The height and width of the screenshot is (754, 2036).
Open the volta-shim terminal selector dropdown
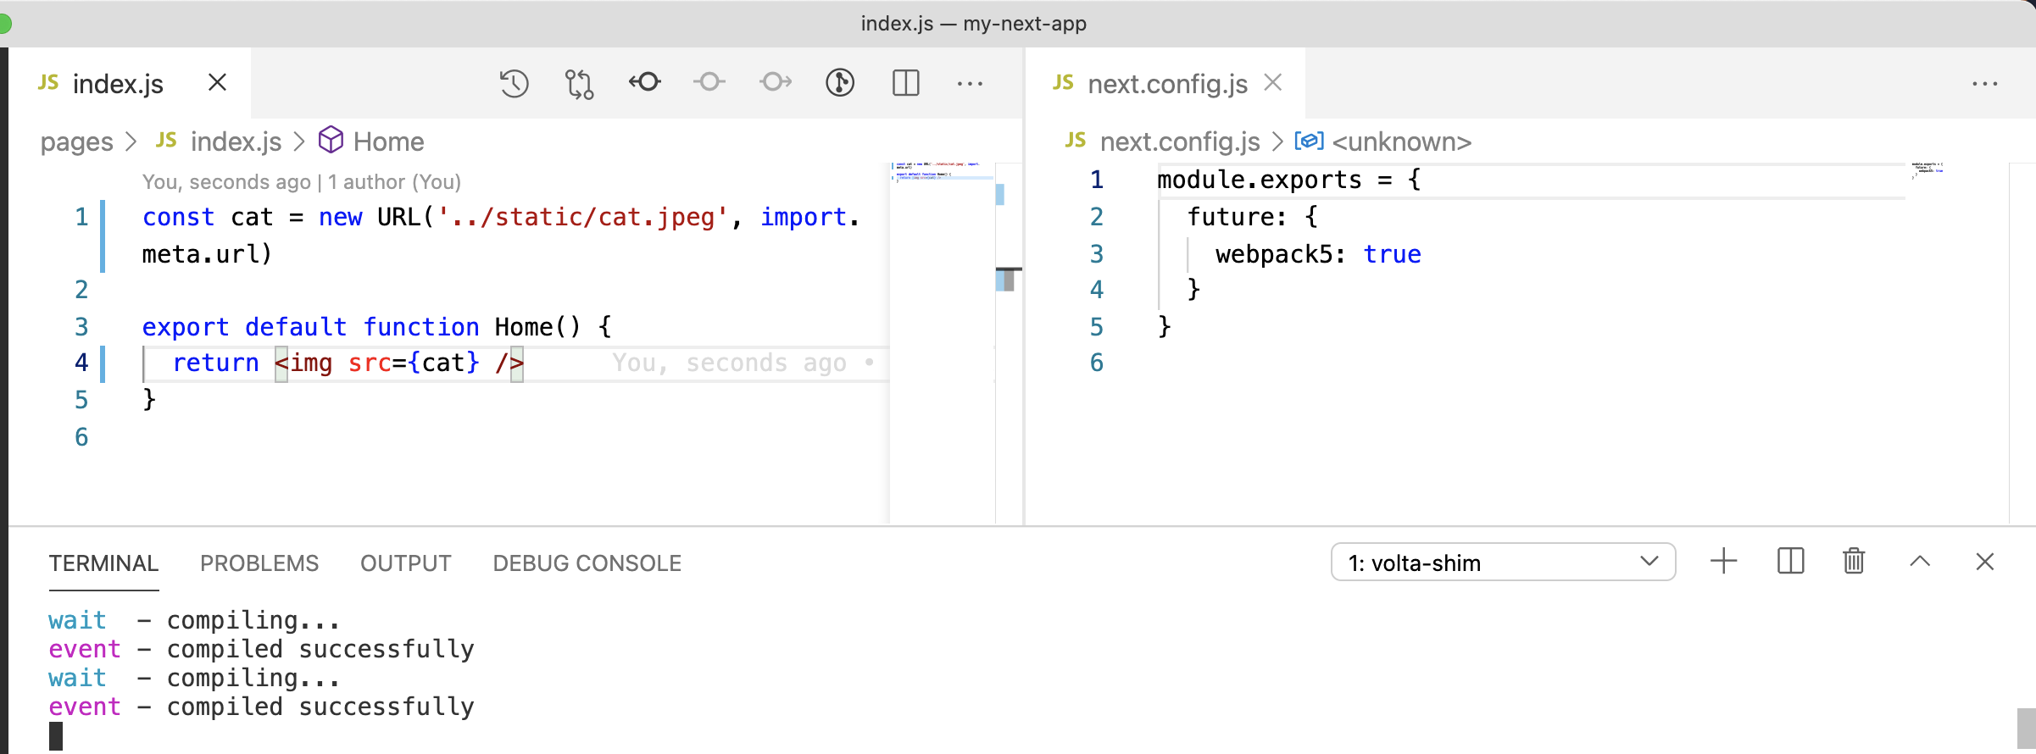click(x=1503, y=563)
